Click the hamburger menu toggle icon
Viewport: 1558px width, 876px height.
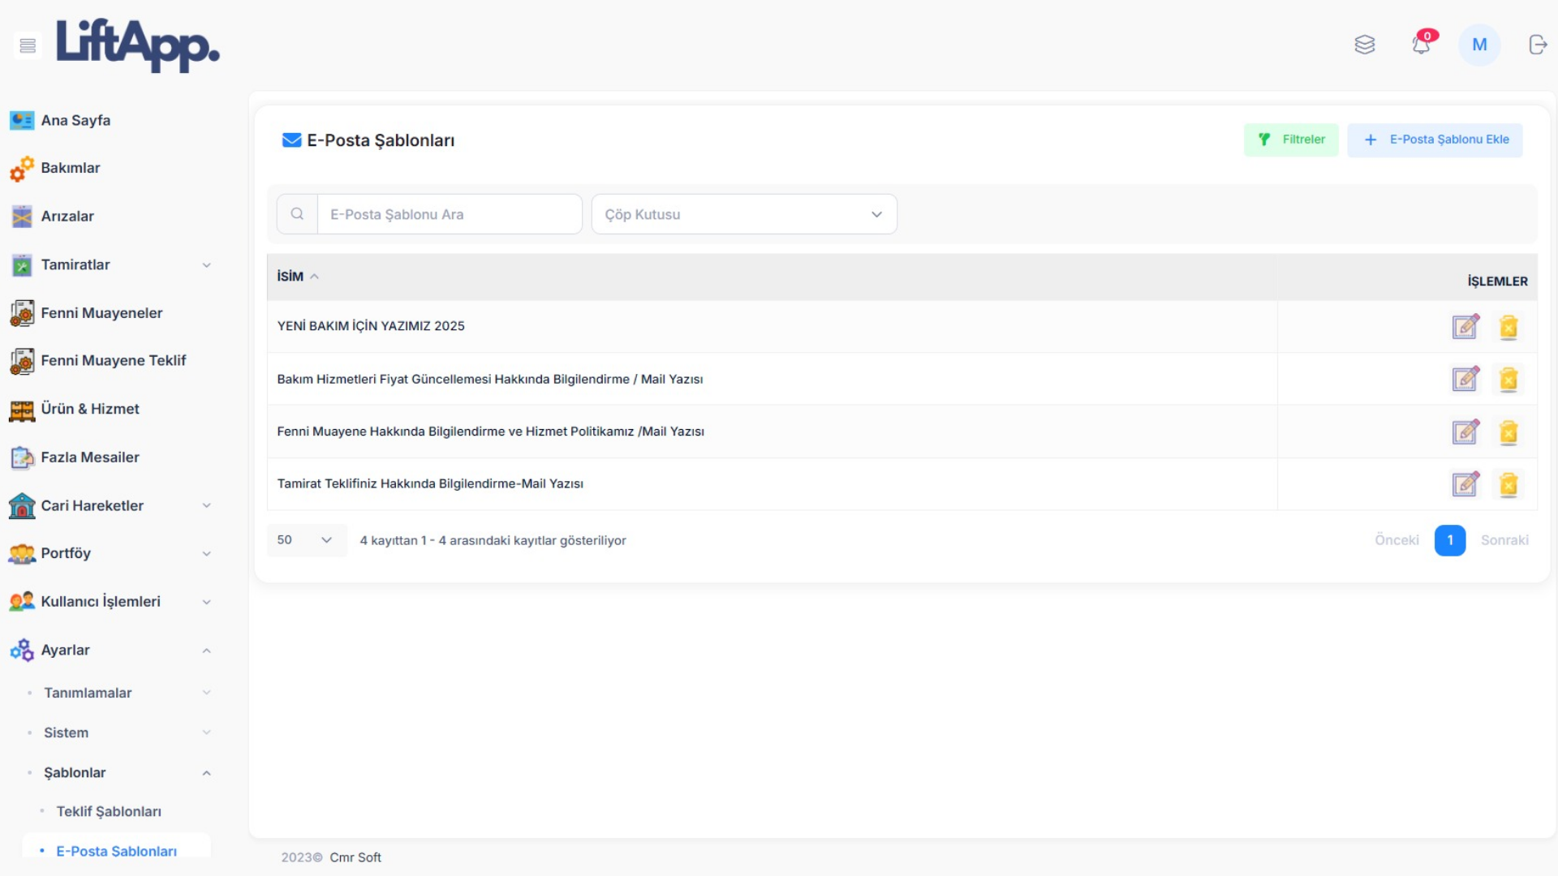(28, 45)
